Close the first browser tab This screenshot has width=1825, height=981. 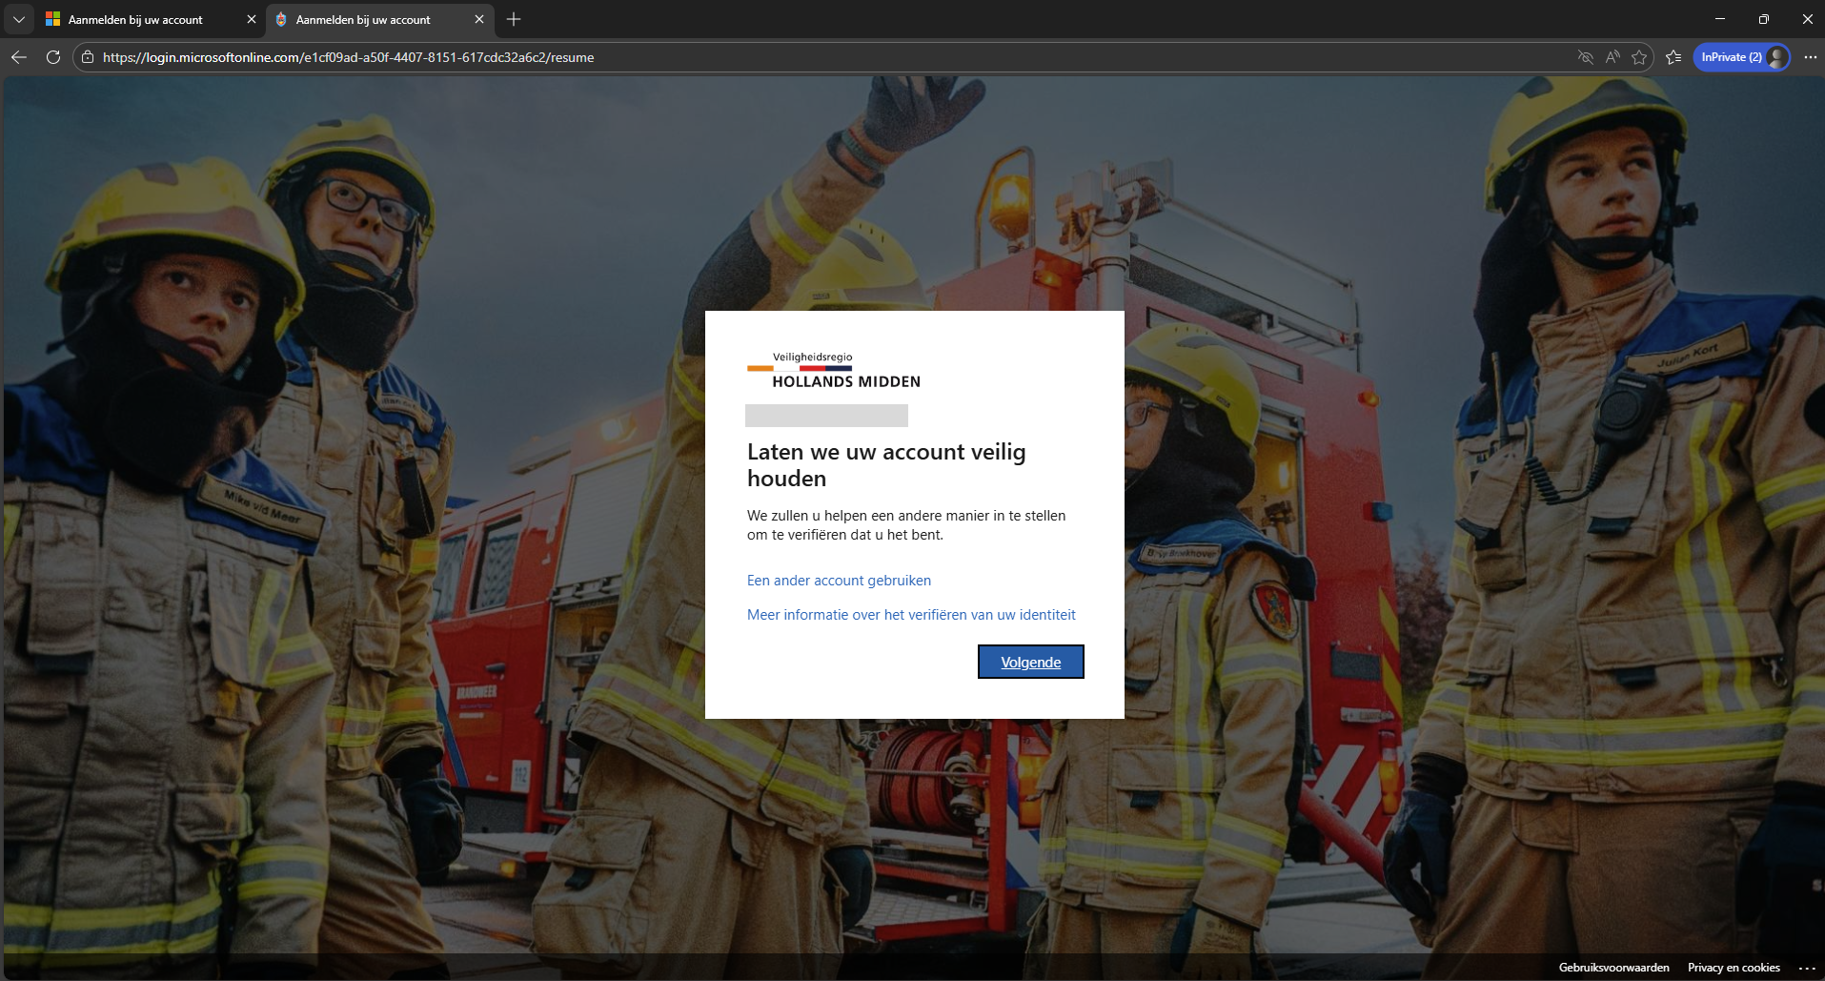click(252, 19)
